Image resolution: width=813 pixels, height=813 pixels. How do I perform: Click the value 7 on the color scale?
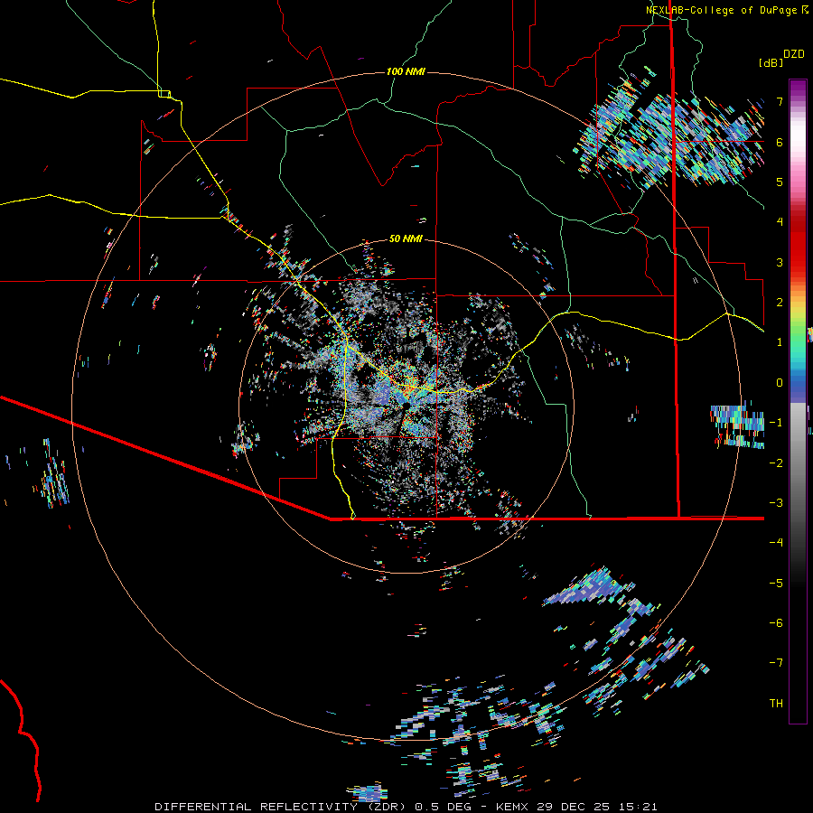click(780, 101)
